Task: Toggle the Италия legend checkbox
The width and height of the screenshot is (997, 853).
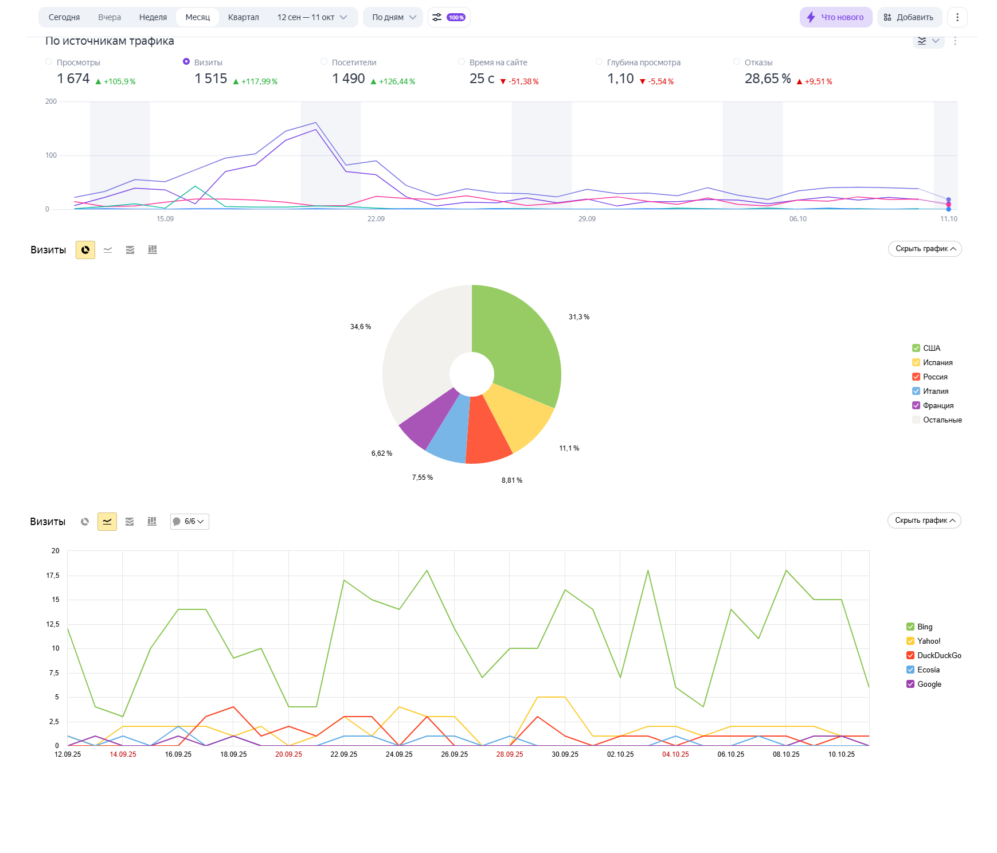Action: click(916, 391)
